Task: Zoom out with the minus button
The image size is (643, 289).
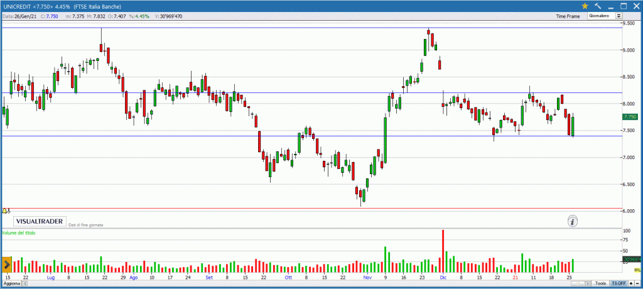Action: pyautogui.click(x=638, y=283)
